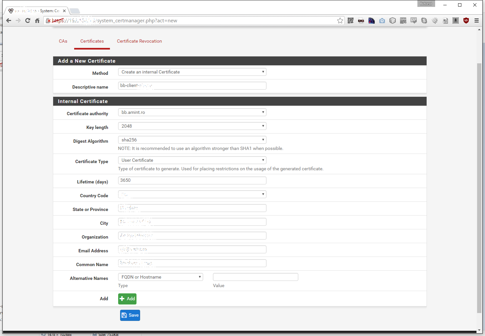Click the Alternative Names Value field
485x336 pixels.
click(256, 277)
